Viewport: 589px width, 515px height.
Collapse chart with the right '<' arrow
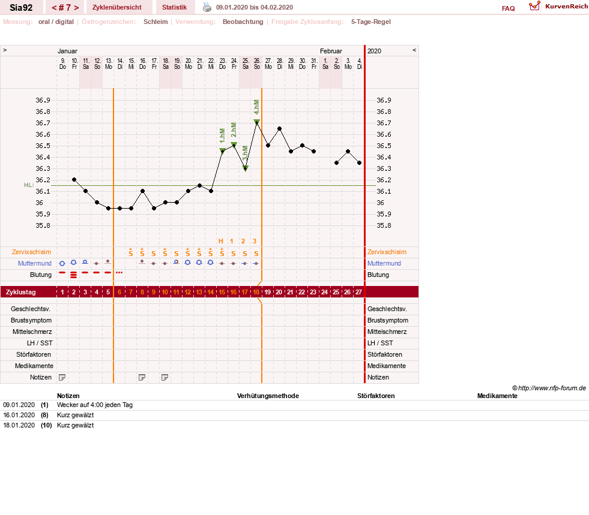(414, 50)
